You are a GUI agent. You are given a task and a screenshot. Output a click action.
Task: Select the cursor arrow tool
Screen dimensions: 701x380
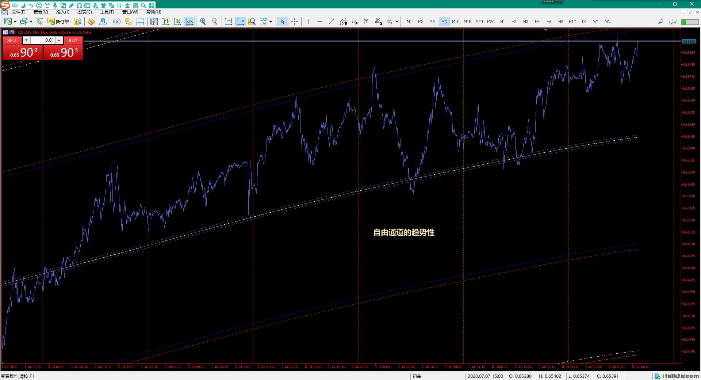pyautogui.click(x=283, y=22)
